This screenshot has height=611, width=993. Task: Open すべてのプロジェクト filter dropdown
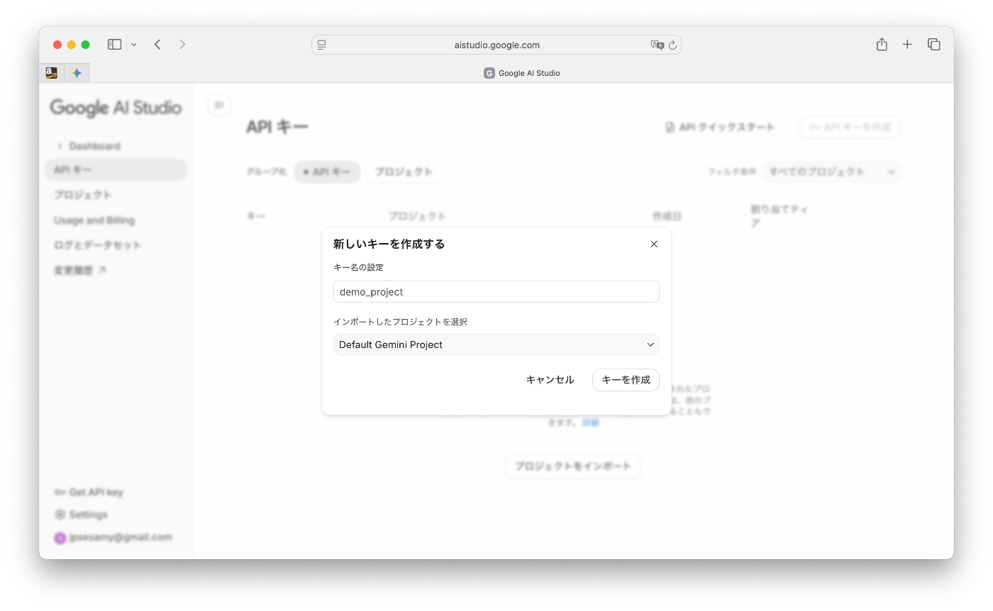pyautogui.click(x=831, y=172)
